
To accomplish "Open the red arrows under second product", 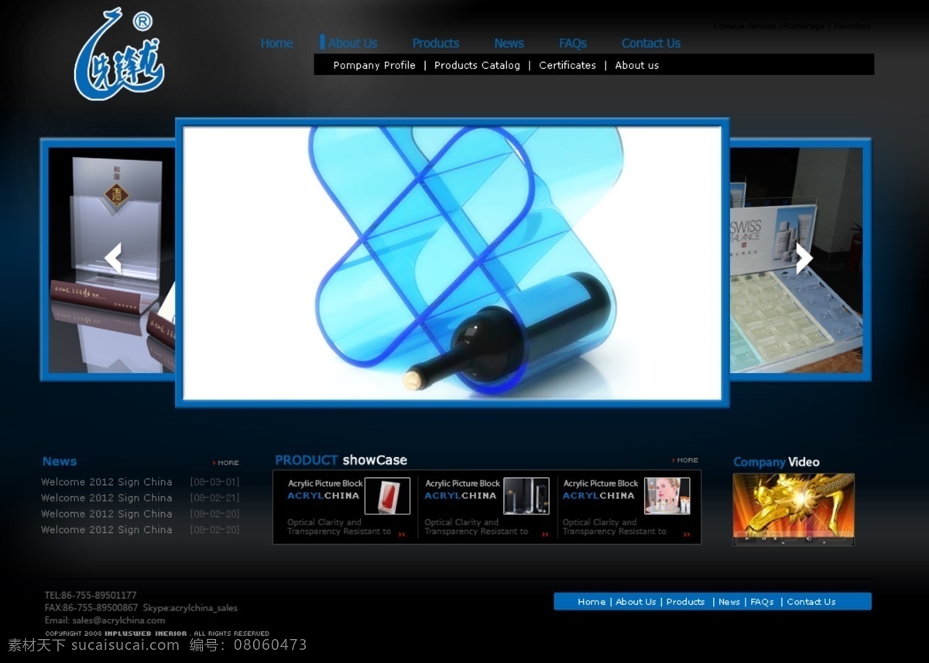I will [545, 534].
